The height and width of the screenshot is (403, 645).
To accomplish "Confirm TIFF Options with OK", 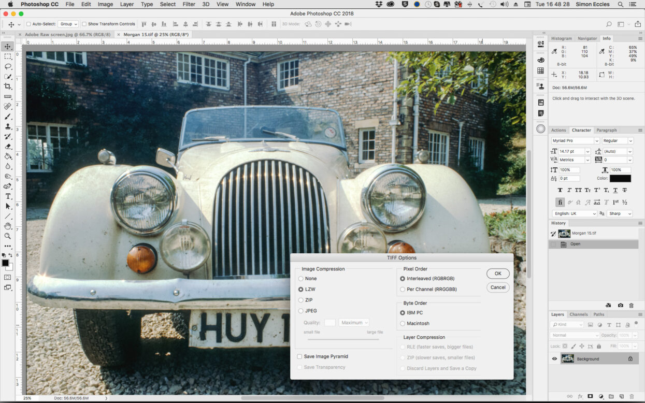I will [497, 274].
